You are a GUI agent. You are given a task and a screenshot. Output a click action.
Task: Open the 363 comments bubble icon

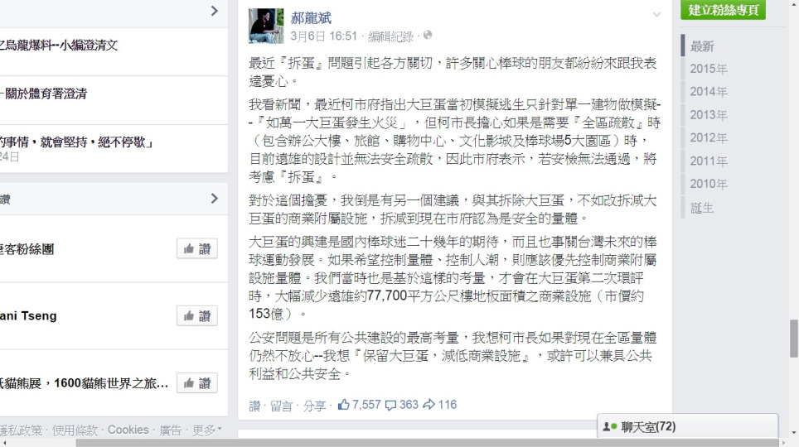pos(391,406)
